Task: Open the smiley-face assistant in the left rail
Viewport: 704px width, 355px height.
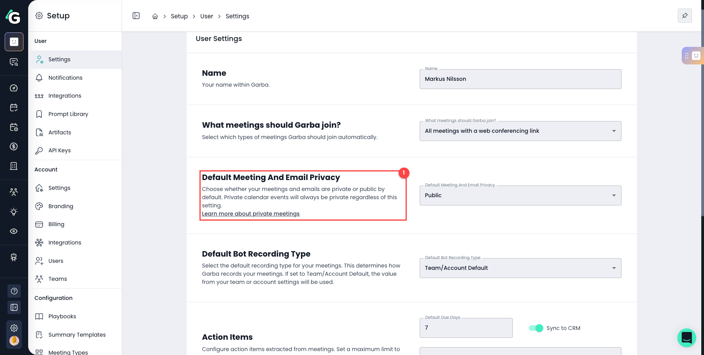Action: coord(14,42)
